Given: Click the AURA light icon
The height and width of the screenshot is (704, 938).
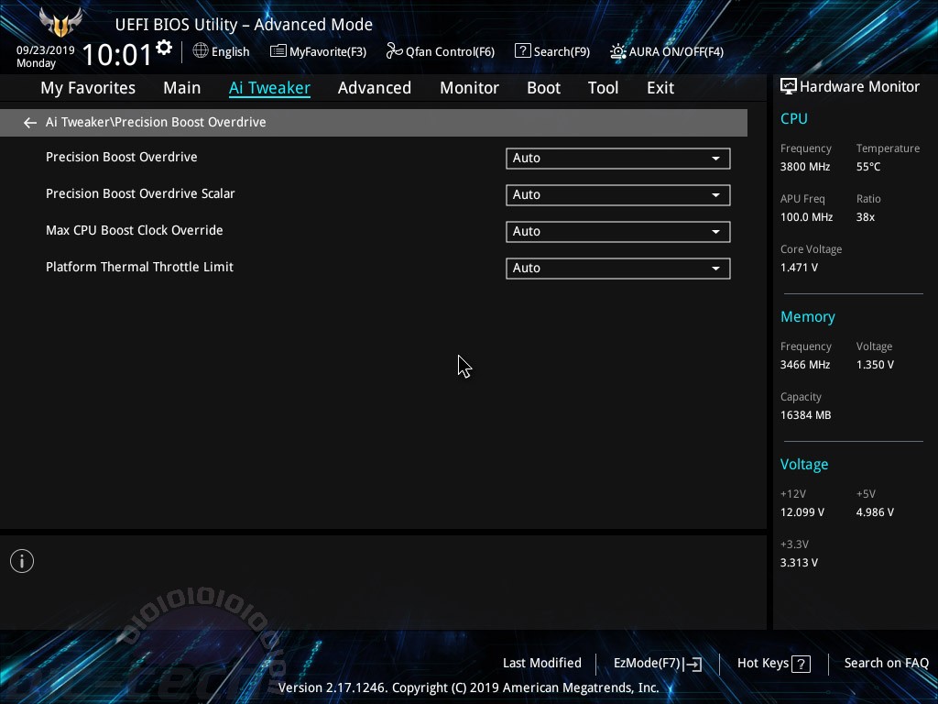Looking at the screenshot, I should [x=618, y=51].
